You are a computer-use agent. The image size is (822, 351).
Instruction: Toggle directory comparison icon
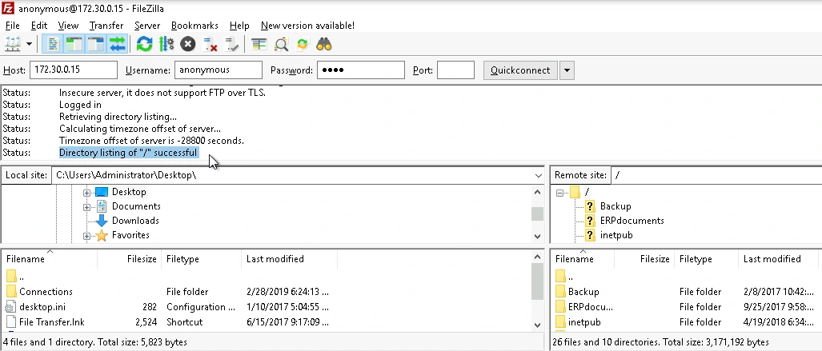point(281,45)
